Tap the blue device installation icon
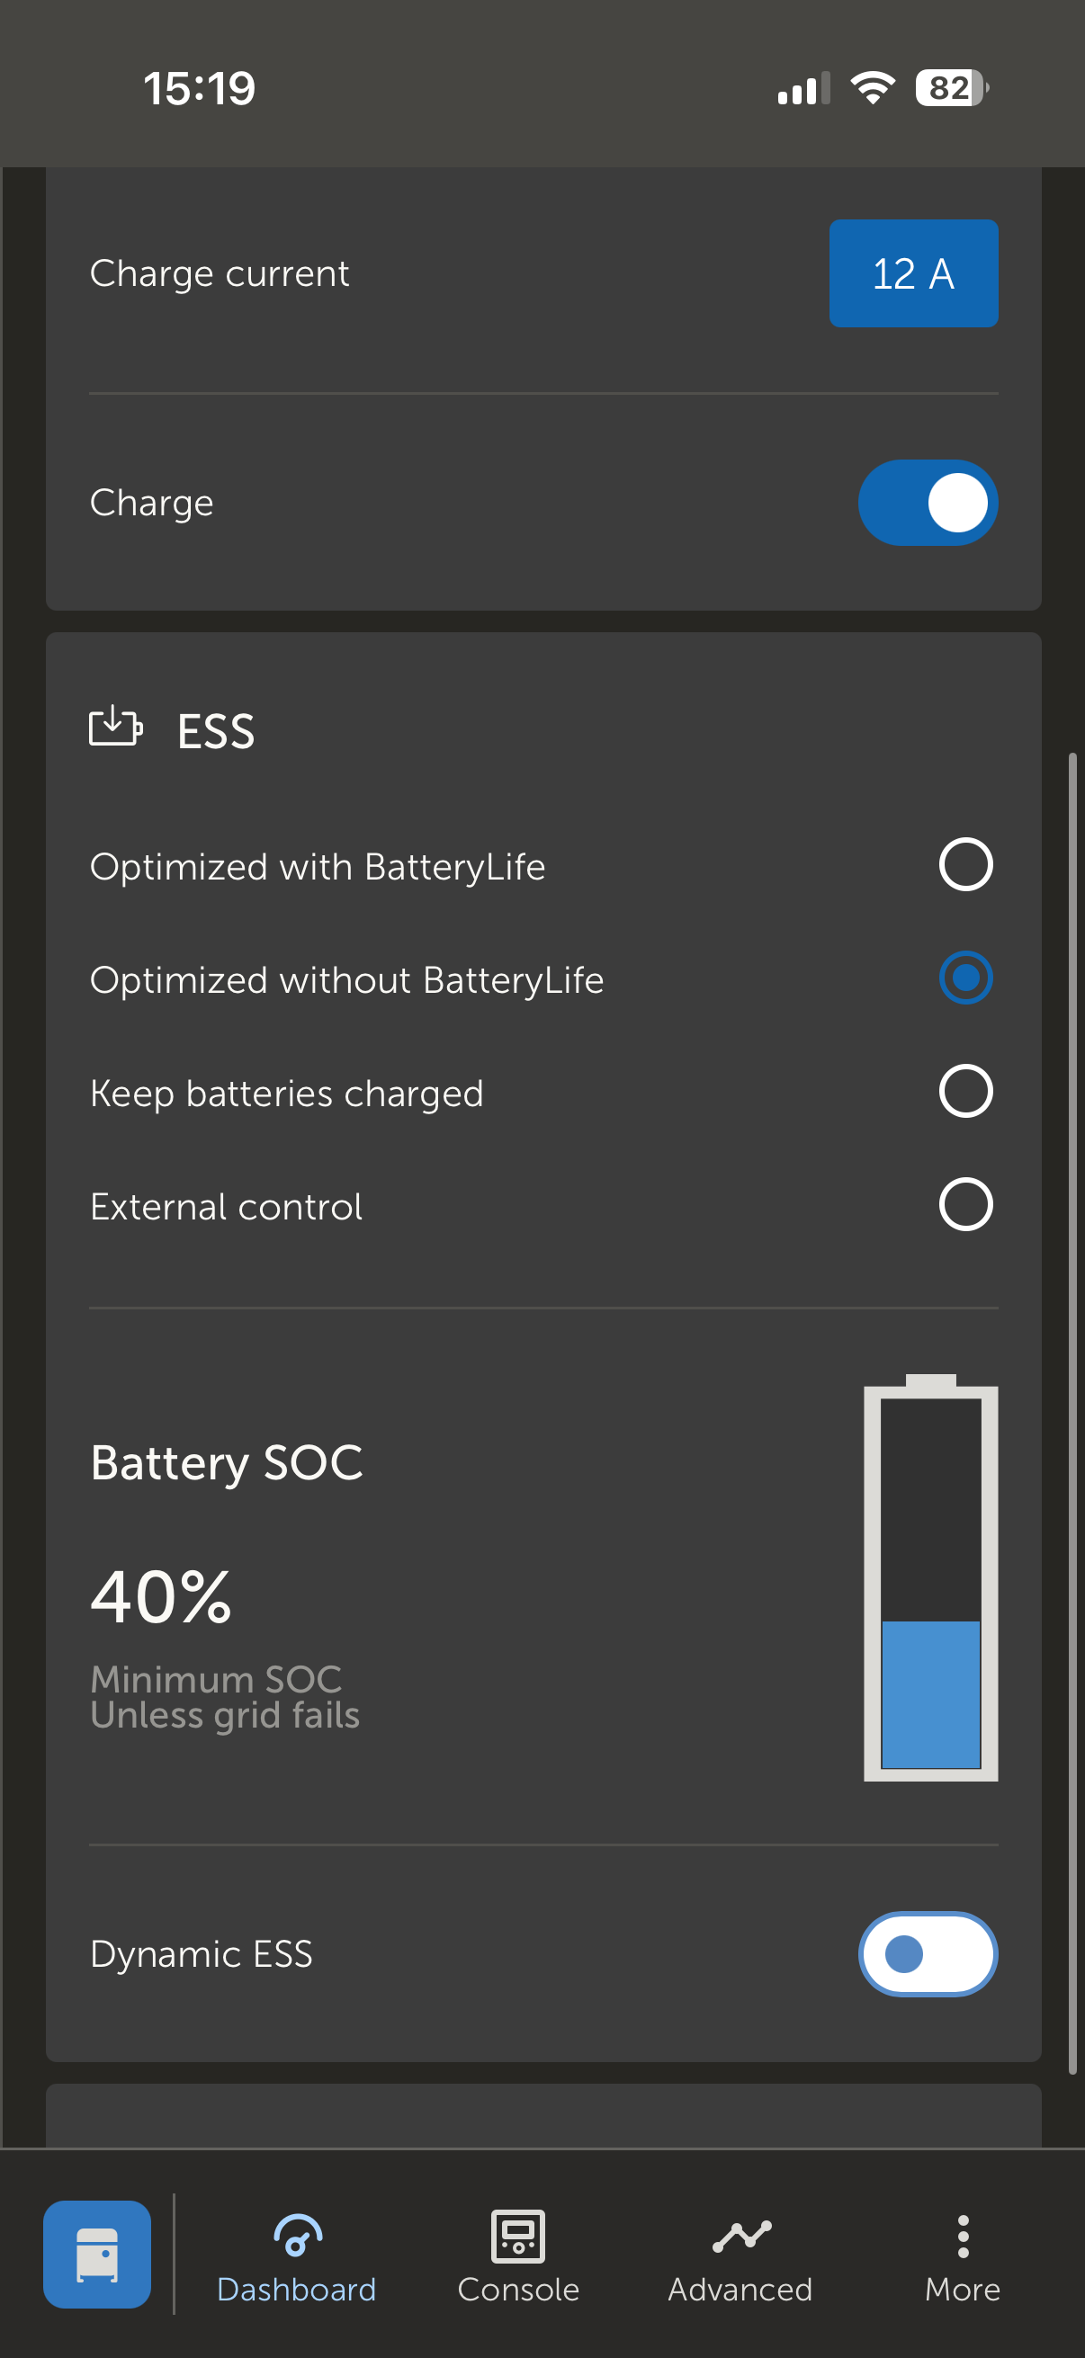This screenshot has height=2358, width=1085. coord(97,2254)
